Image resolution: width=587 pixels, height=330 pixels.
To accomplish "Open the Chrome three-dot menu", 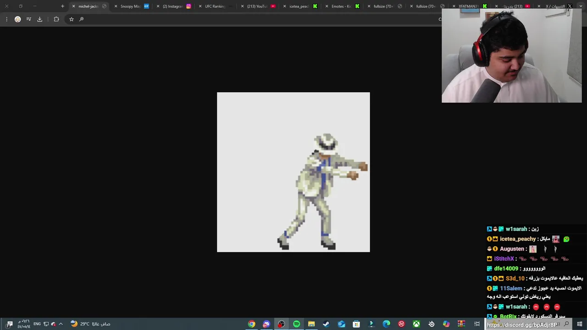I will pos(6,19).
